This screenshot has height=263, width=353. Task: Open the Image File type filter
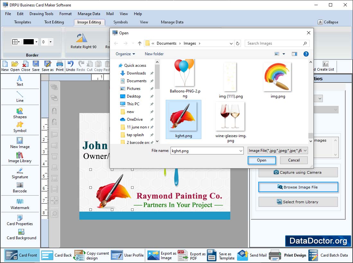pyautogui.click(x=278, y=151)
